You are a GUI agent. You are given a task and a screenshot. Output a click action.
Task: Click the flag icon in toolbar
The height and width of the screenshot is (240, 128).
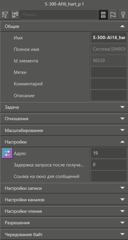(113, 15)
